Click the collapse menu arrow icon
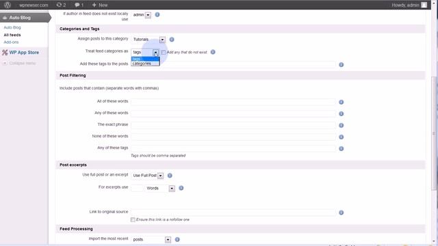Viewport: 438px width, 246px height. point(5,64)
